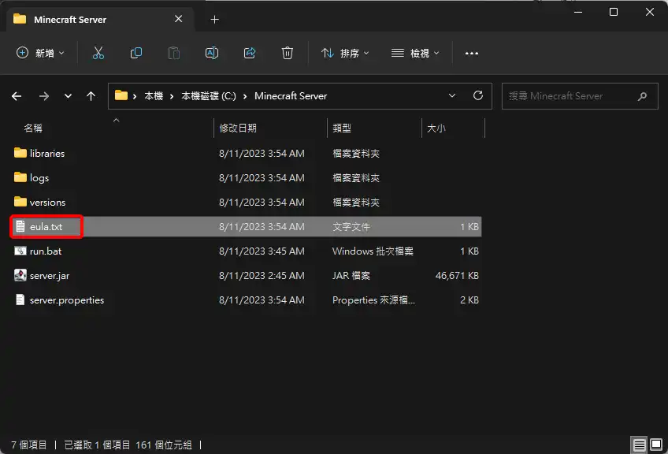Expand the recent locations chevron

click(68, 96)
